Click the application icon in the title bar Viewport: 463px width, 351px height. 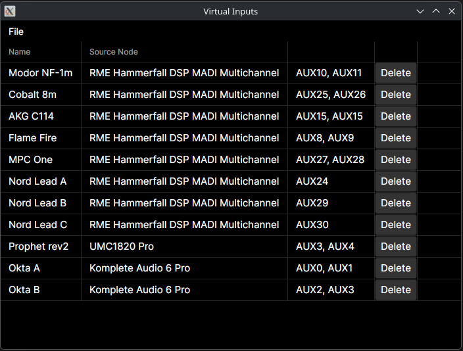(x=10, y=11)
